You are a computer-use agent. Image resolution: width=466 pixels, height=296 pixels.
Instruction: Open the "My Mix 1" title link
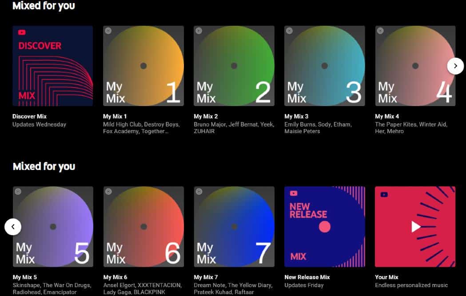[115, 116]
